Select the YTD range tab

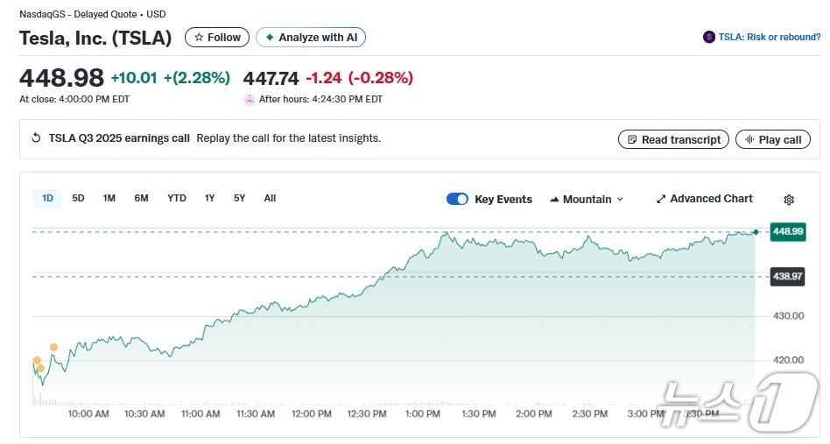[x=177, y=199]
